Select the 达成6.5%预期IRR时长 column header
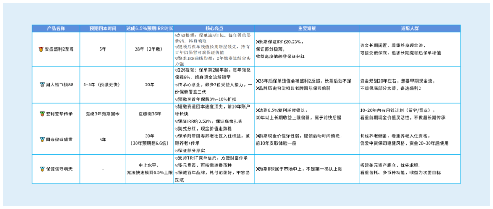The height and width of the screenshot is (209, 493). coord(149,28)
